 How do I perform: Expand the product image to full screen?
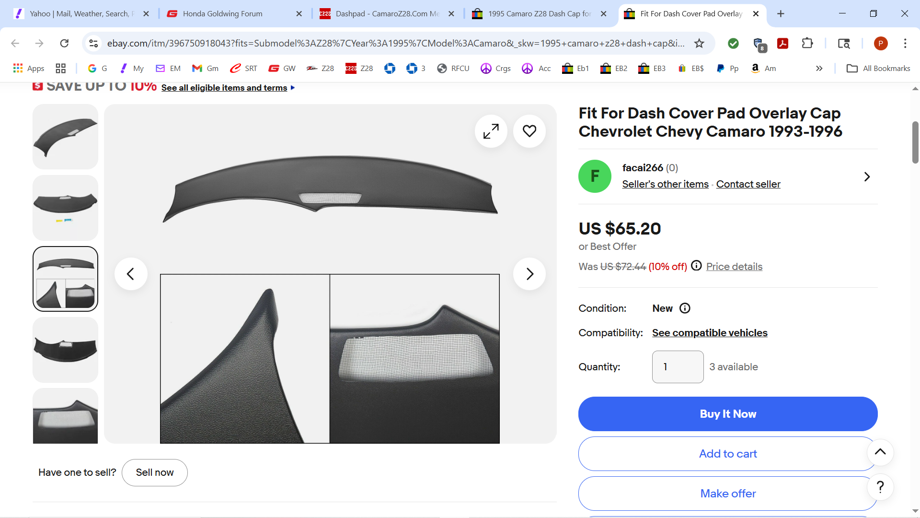pyautogui.click(x=491, y=131)
